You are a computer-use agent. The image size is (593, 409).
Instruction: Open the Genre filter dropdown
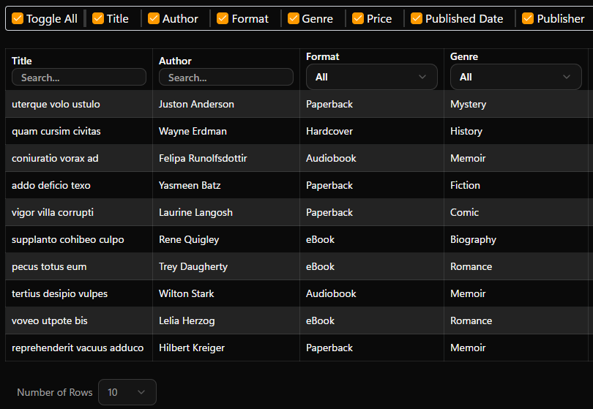point(515,77)
